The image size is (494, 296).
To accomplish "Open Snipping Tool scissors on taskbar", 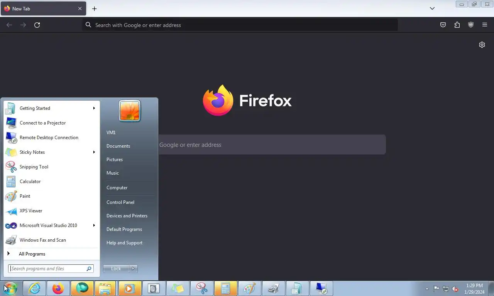I will point(202,288).
